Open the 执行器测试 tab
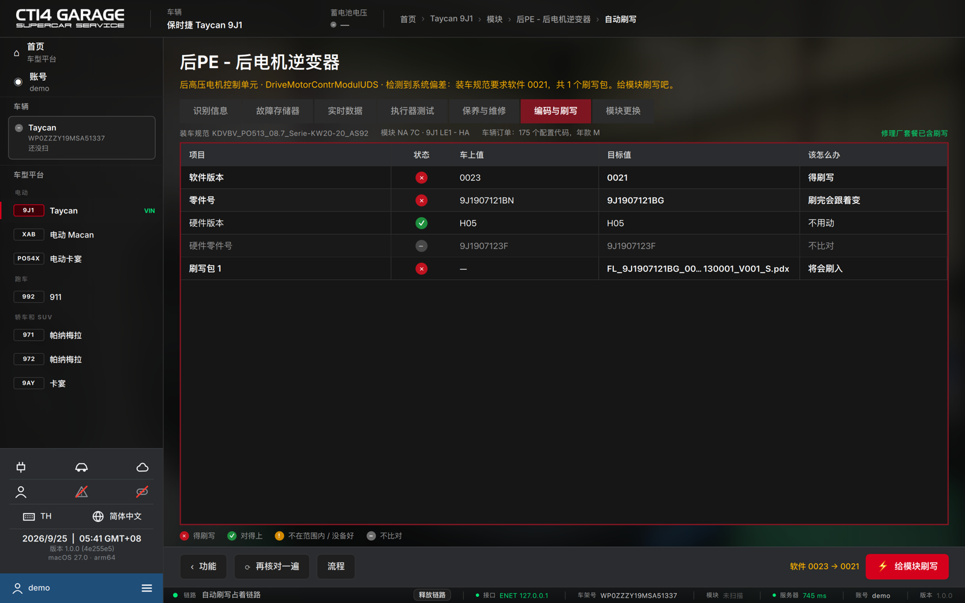965x603 pixels. coord(413,111)
